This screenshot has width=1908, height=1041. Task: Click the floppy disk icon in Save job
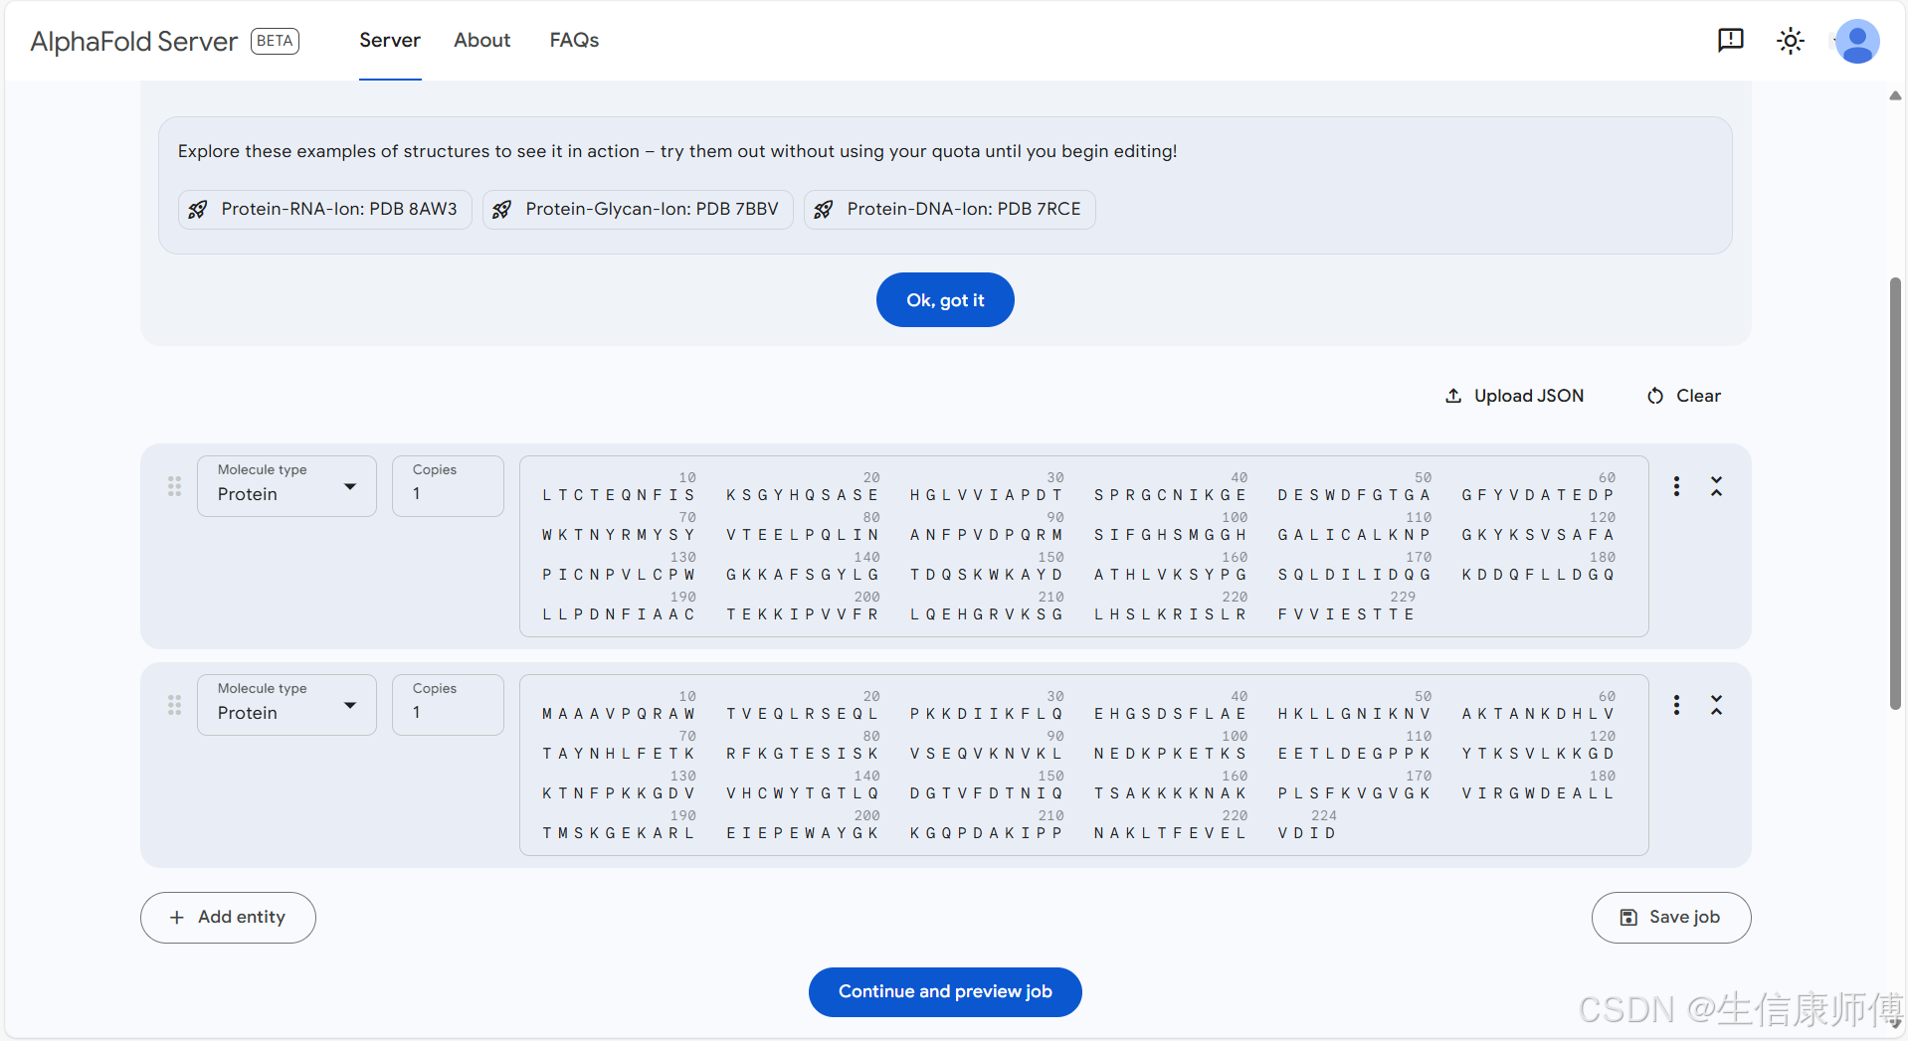click(x=1628, y=918)
